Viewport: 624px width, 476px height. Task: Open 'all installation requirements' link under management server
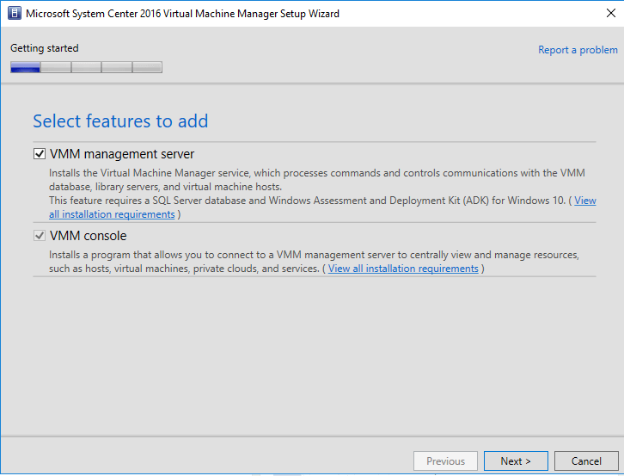click(x=112, y=214)
